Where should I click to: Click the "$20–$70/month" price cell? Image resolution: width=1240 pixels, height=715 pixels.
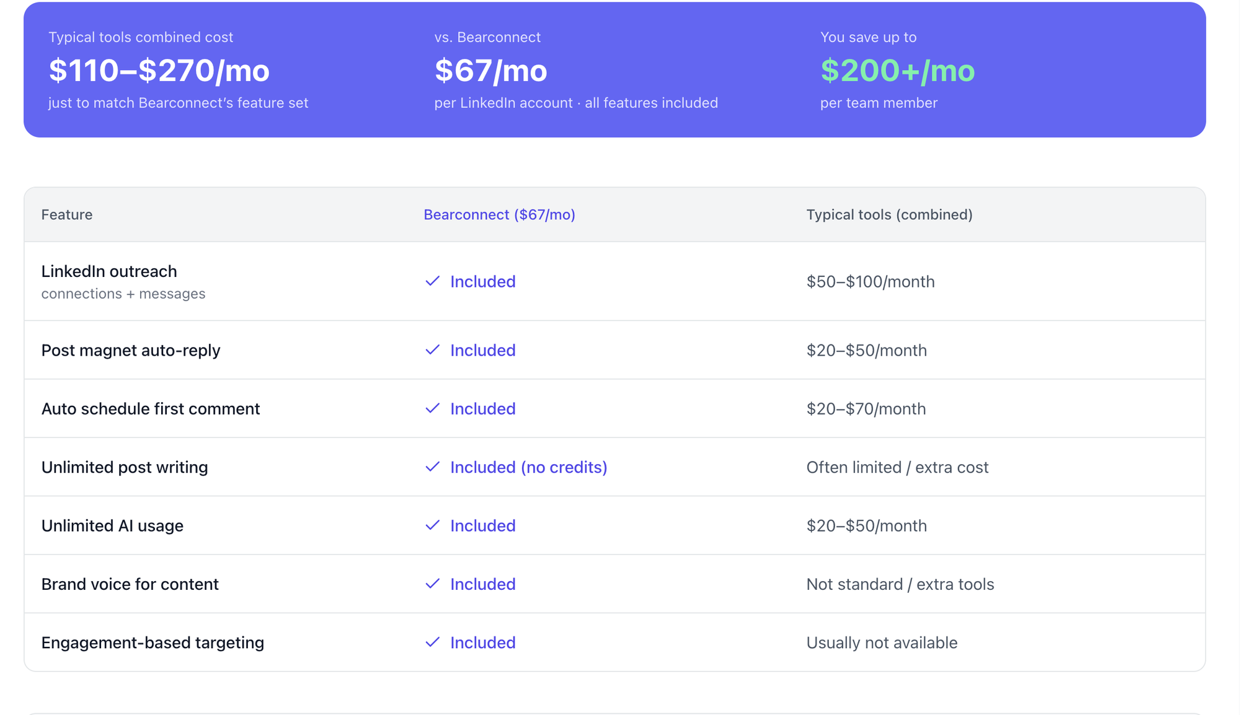(866, 409)
